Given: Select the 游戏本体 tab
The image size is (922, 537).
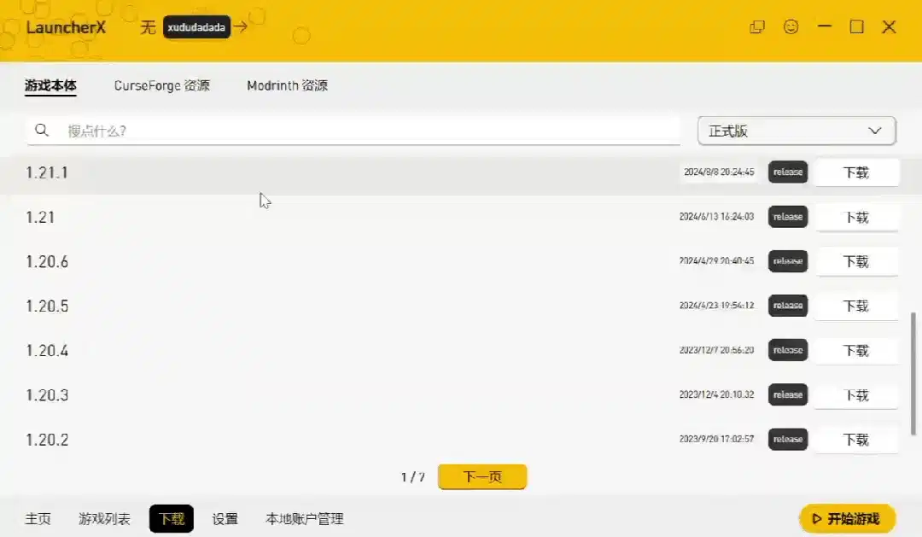Looking at the screenshot, I should (50, 86).
